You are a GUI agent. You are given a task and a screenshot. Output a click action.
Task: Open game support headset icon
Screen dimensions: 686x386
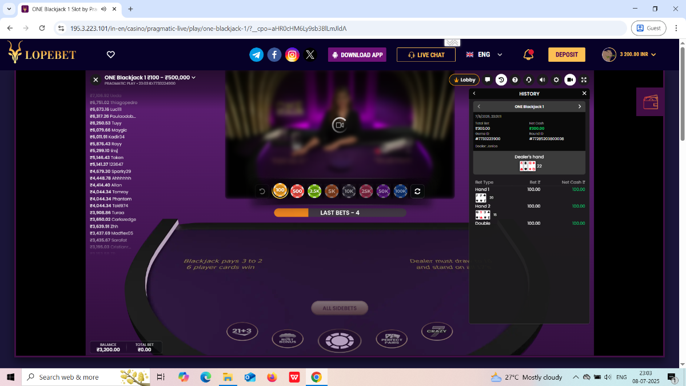(x=529, y=80)
